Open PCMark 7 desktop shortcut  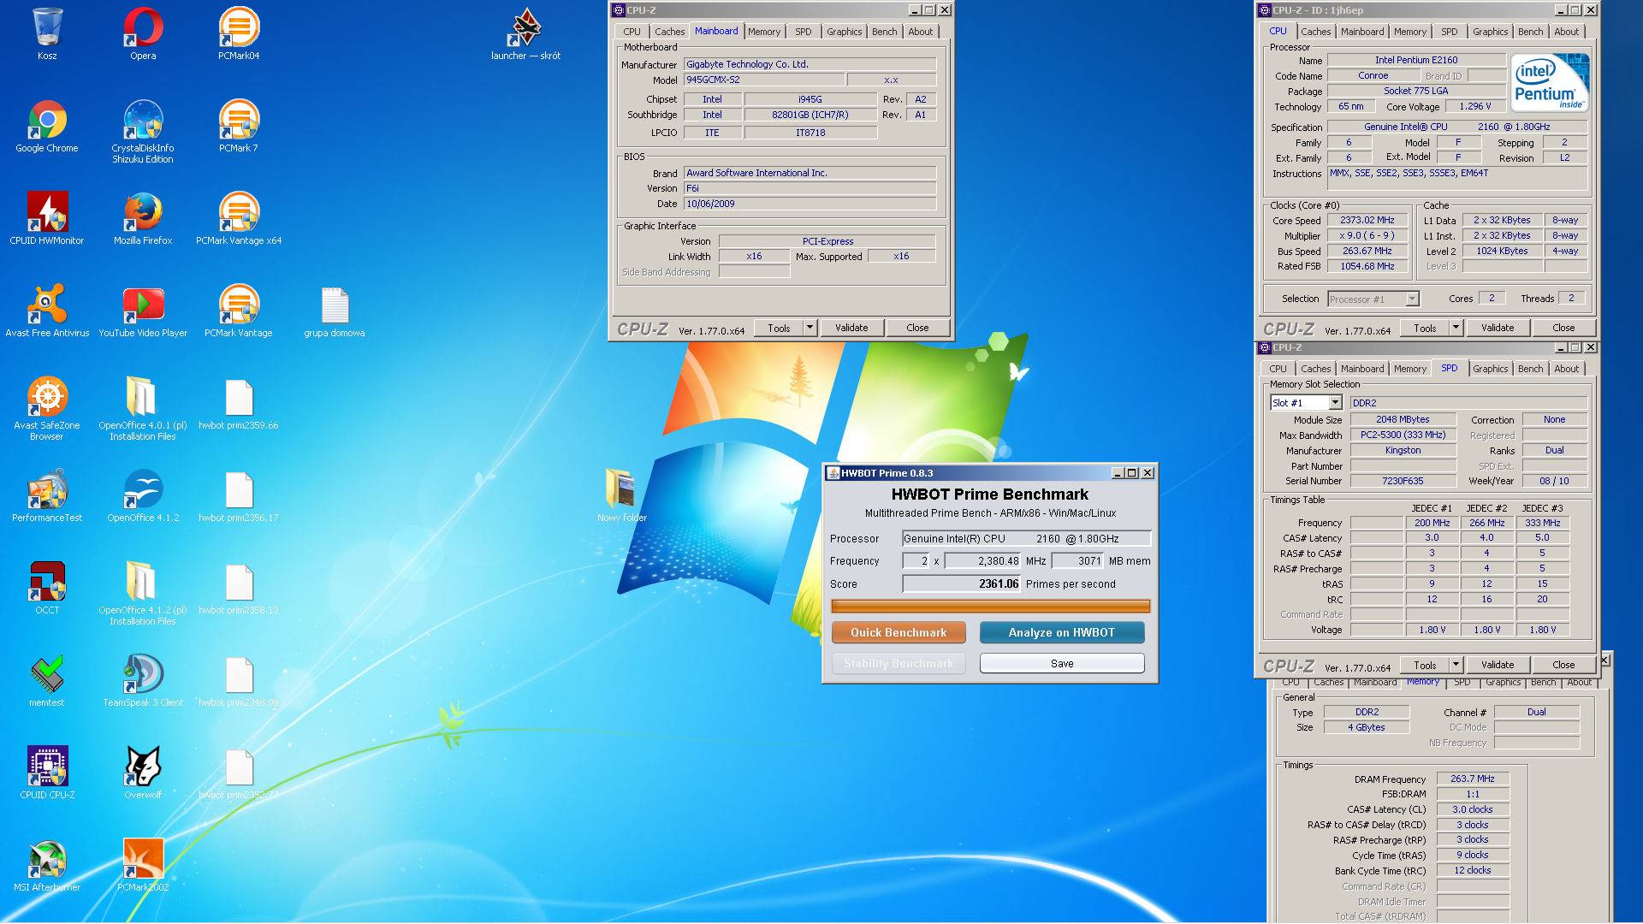(x=239, y=127)
